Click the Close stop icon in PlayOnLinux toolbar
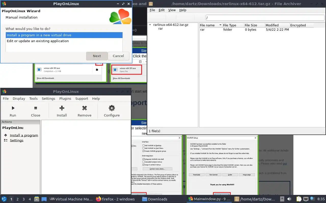 (36, 108)
